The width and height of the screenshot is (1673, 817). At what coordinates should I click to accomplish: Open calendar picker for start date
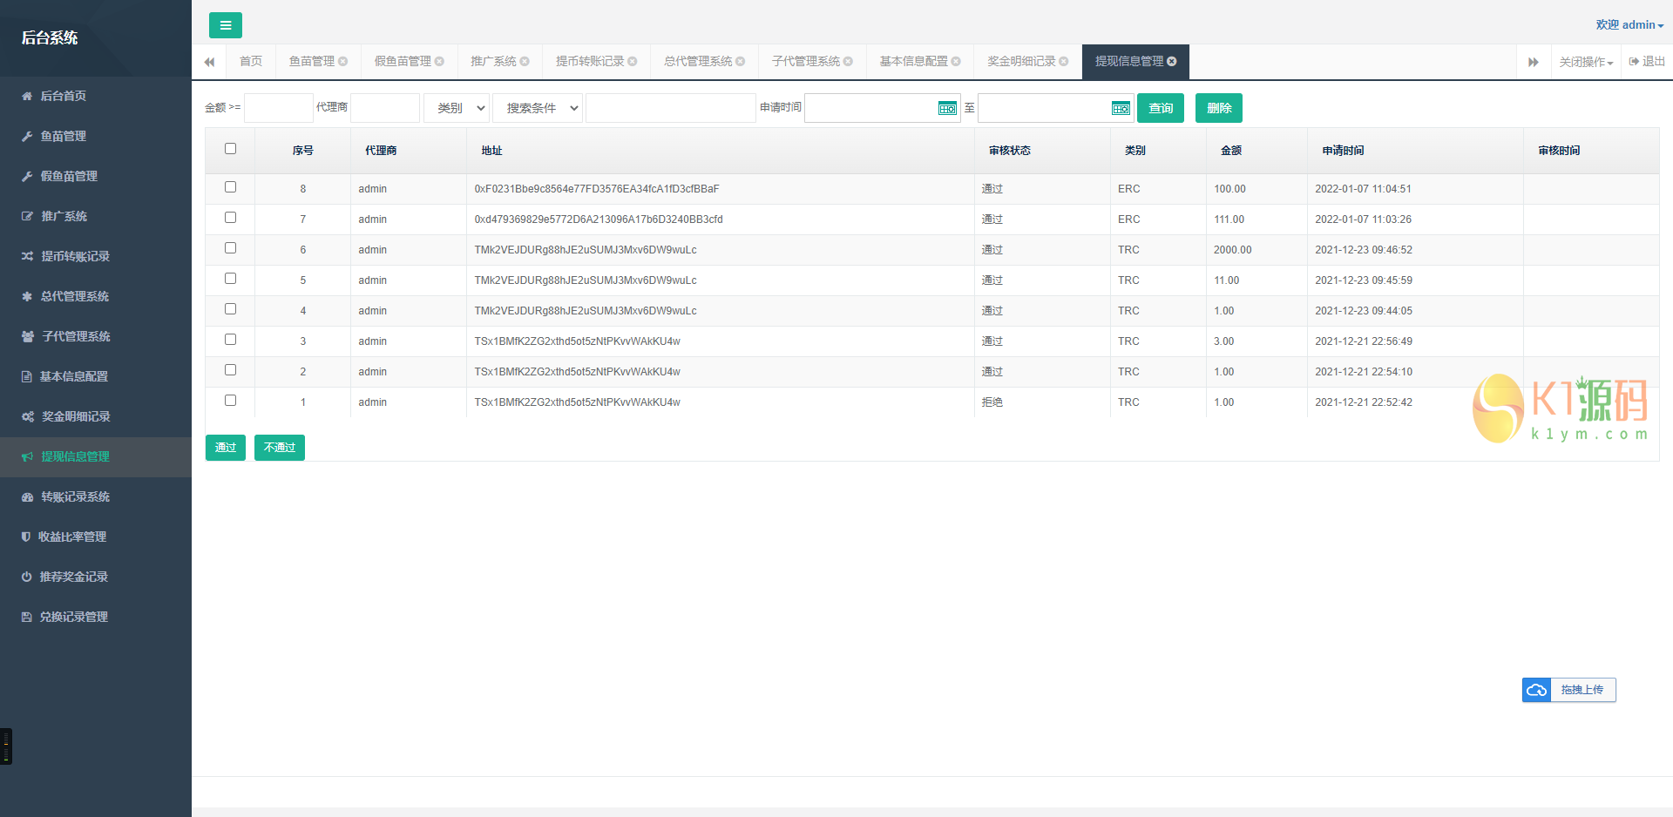click(947, 108)
